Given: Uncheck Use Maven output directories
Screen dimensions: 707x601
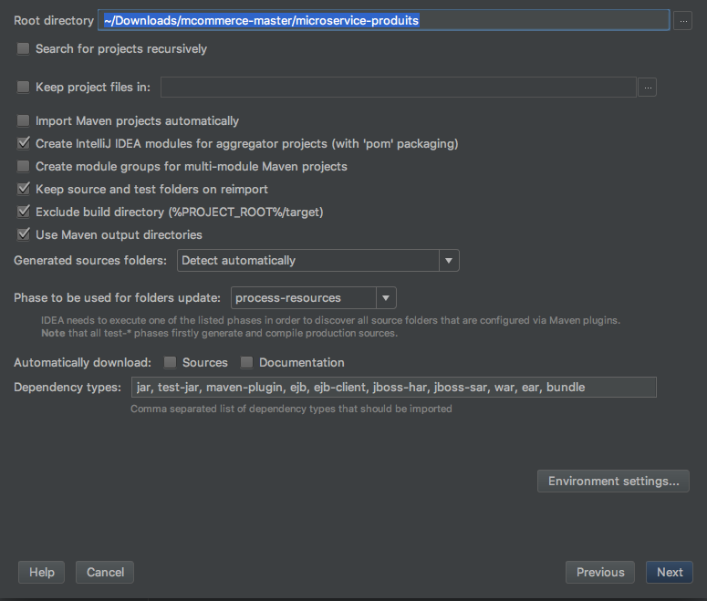Looking at the screenshot, I should coord(24,235).
